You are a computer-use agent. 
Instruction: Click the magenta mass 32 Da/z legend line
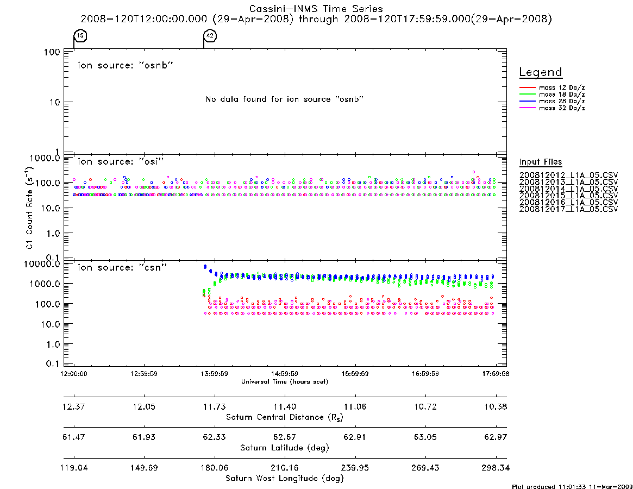pos(527,108)
